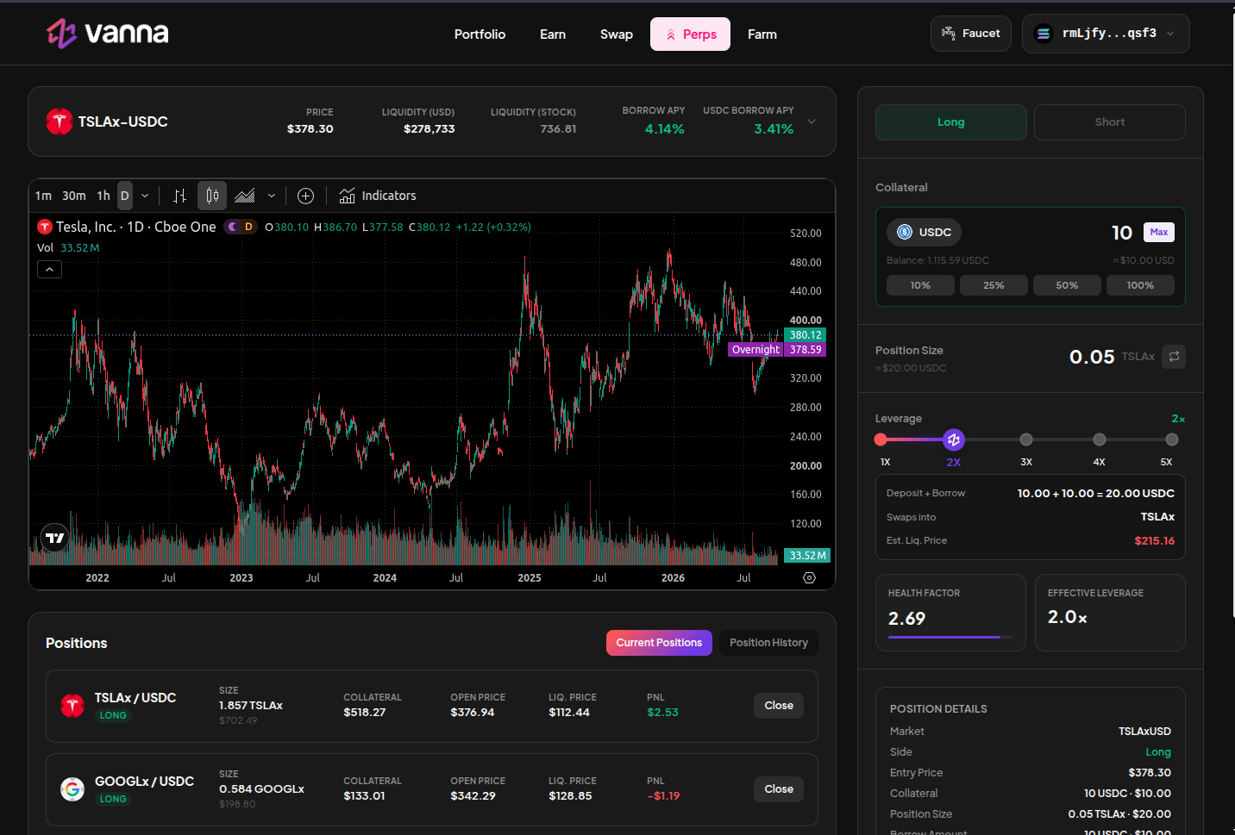
Task: Click Max collateral button
Action: tap(1158, 232)
